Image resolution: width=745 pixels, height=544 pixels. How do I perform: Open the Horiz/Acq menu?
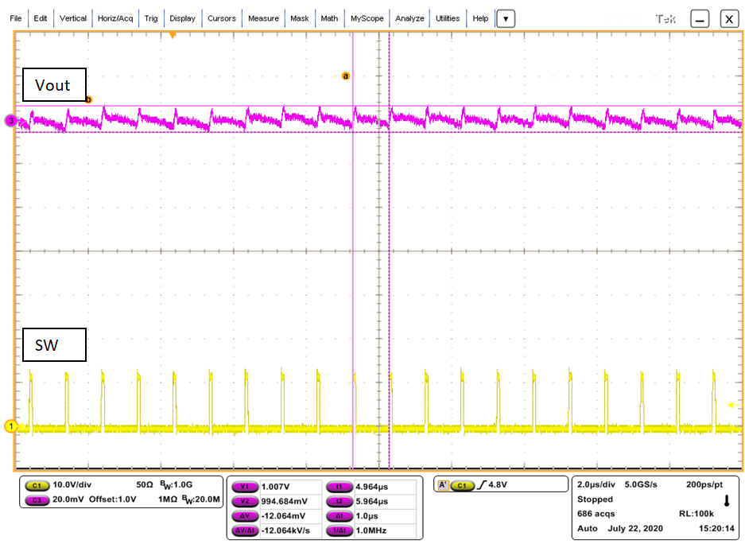click(x=114, y=17)
